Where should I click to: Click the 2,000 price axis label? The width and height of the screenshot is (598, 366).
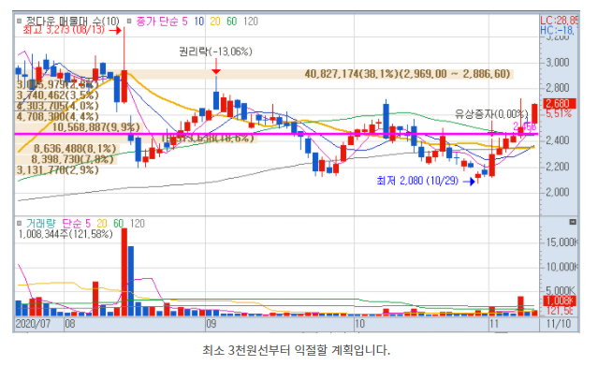557,192
